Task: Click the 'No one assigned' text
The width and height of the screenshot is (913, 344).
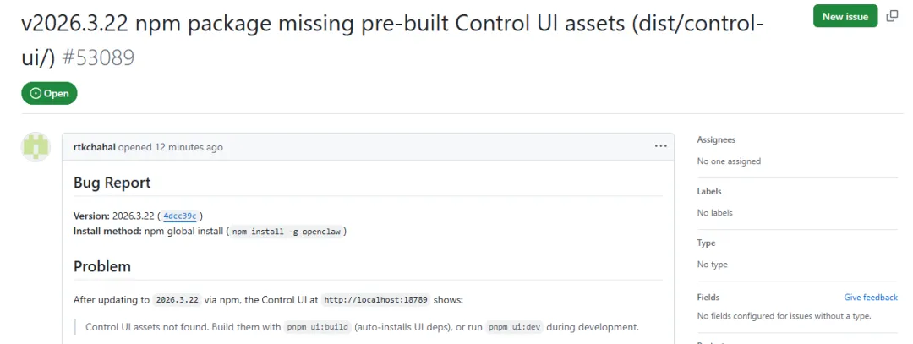Action: click(x=729, y=161)
